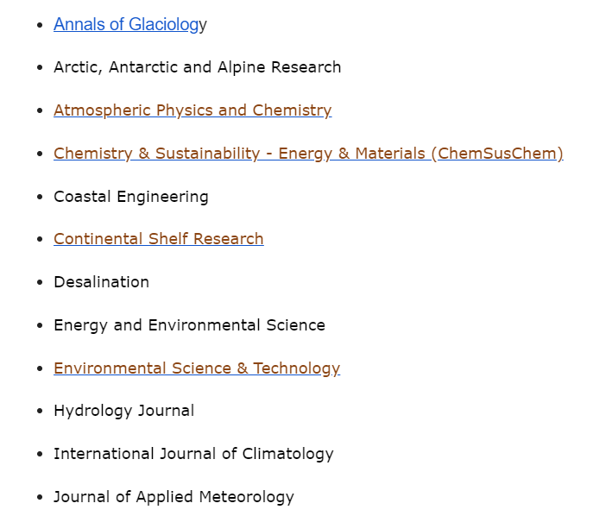The image size is (593, 516).
Task: Click bullet next to Journal of Applied Meteorology
Action: click(39, 498)
